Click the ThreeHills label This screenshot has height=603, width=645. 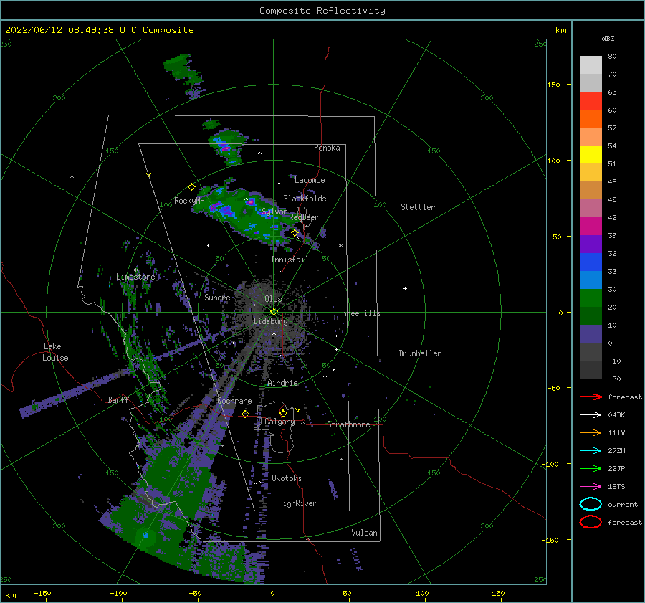click(x=359, y=313)
